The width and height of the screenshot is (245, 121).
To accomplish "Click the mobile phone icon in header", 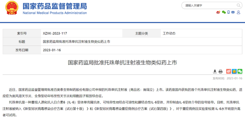I will click(228, 12).
